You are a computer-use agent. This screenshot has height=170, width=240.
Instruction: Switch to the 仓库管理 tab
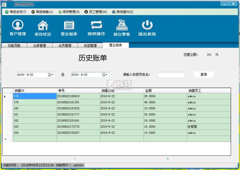(x=39, y=46)
